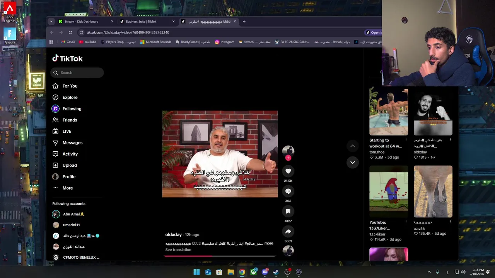Image resolution: width=495 pixels, height=278 pixels.
Task: Open options for tom.rhoe video
Action: [406, 140]
